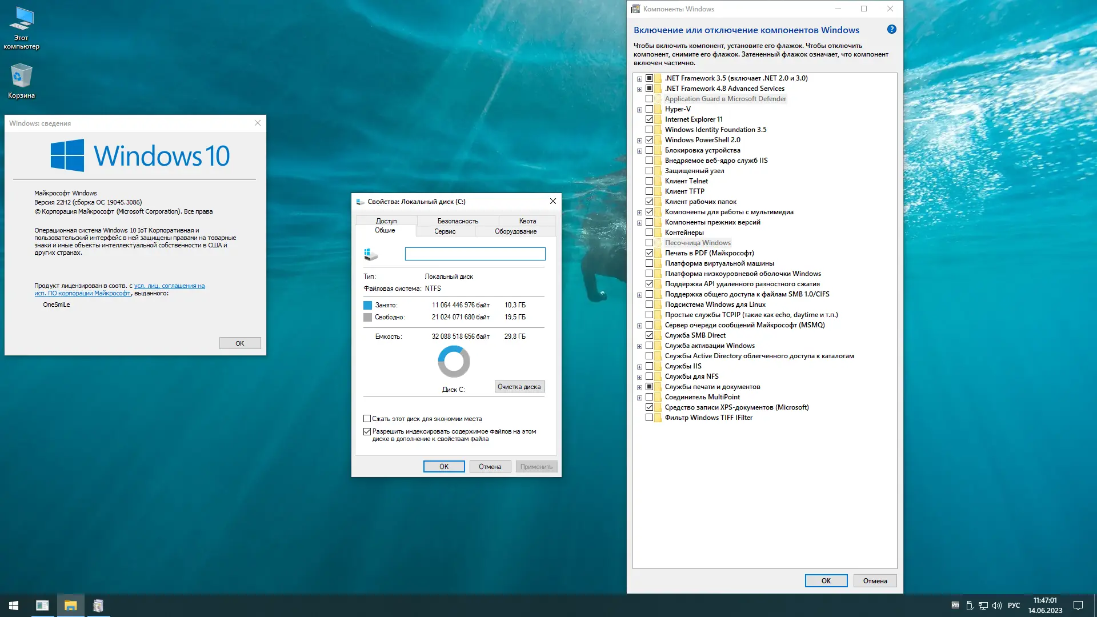
Task: Open the Microsoft license agreement link
Action: coord(169,286)
